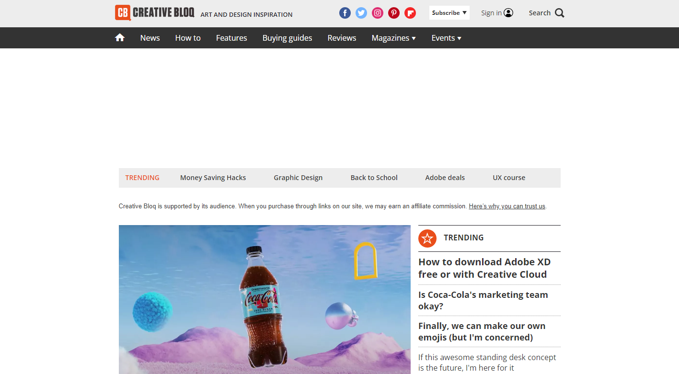Open the Magazines dropdown menu
The image size is (679, 374).
point(394,38)
